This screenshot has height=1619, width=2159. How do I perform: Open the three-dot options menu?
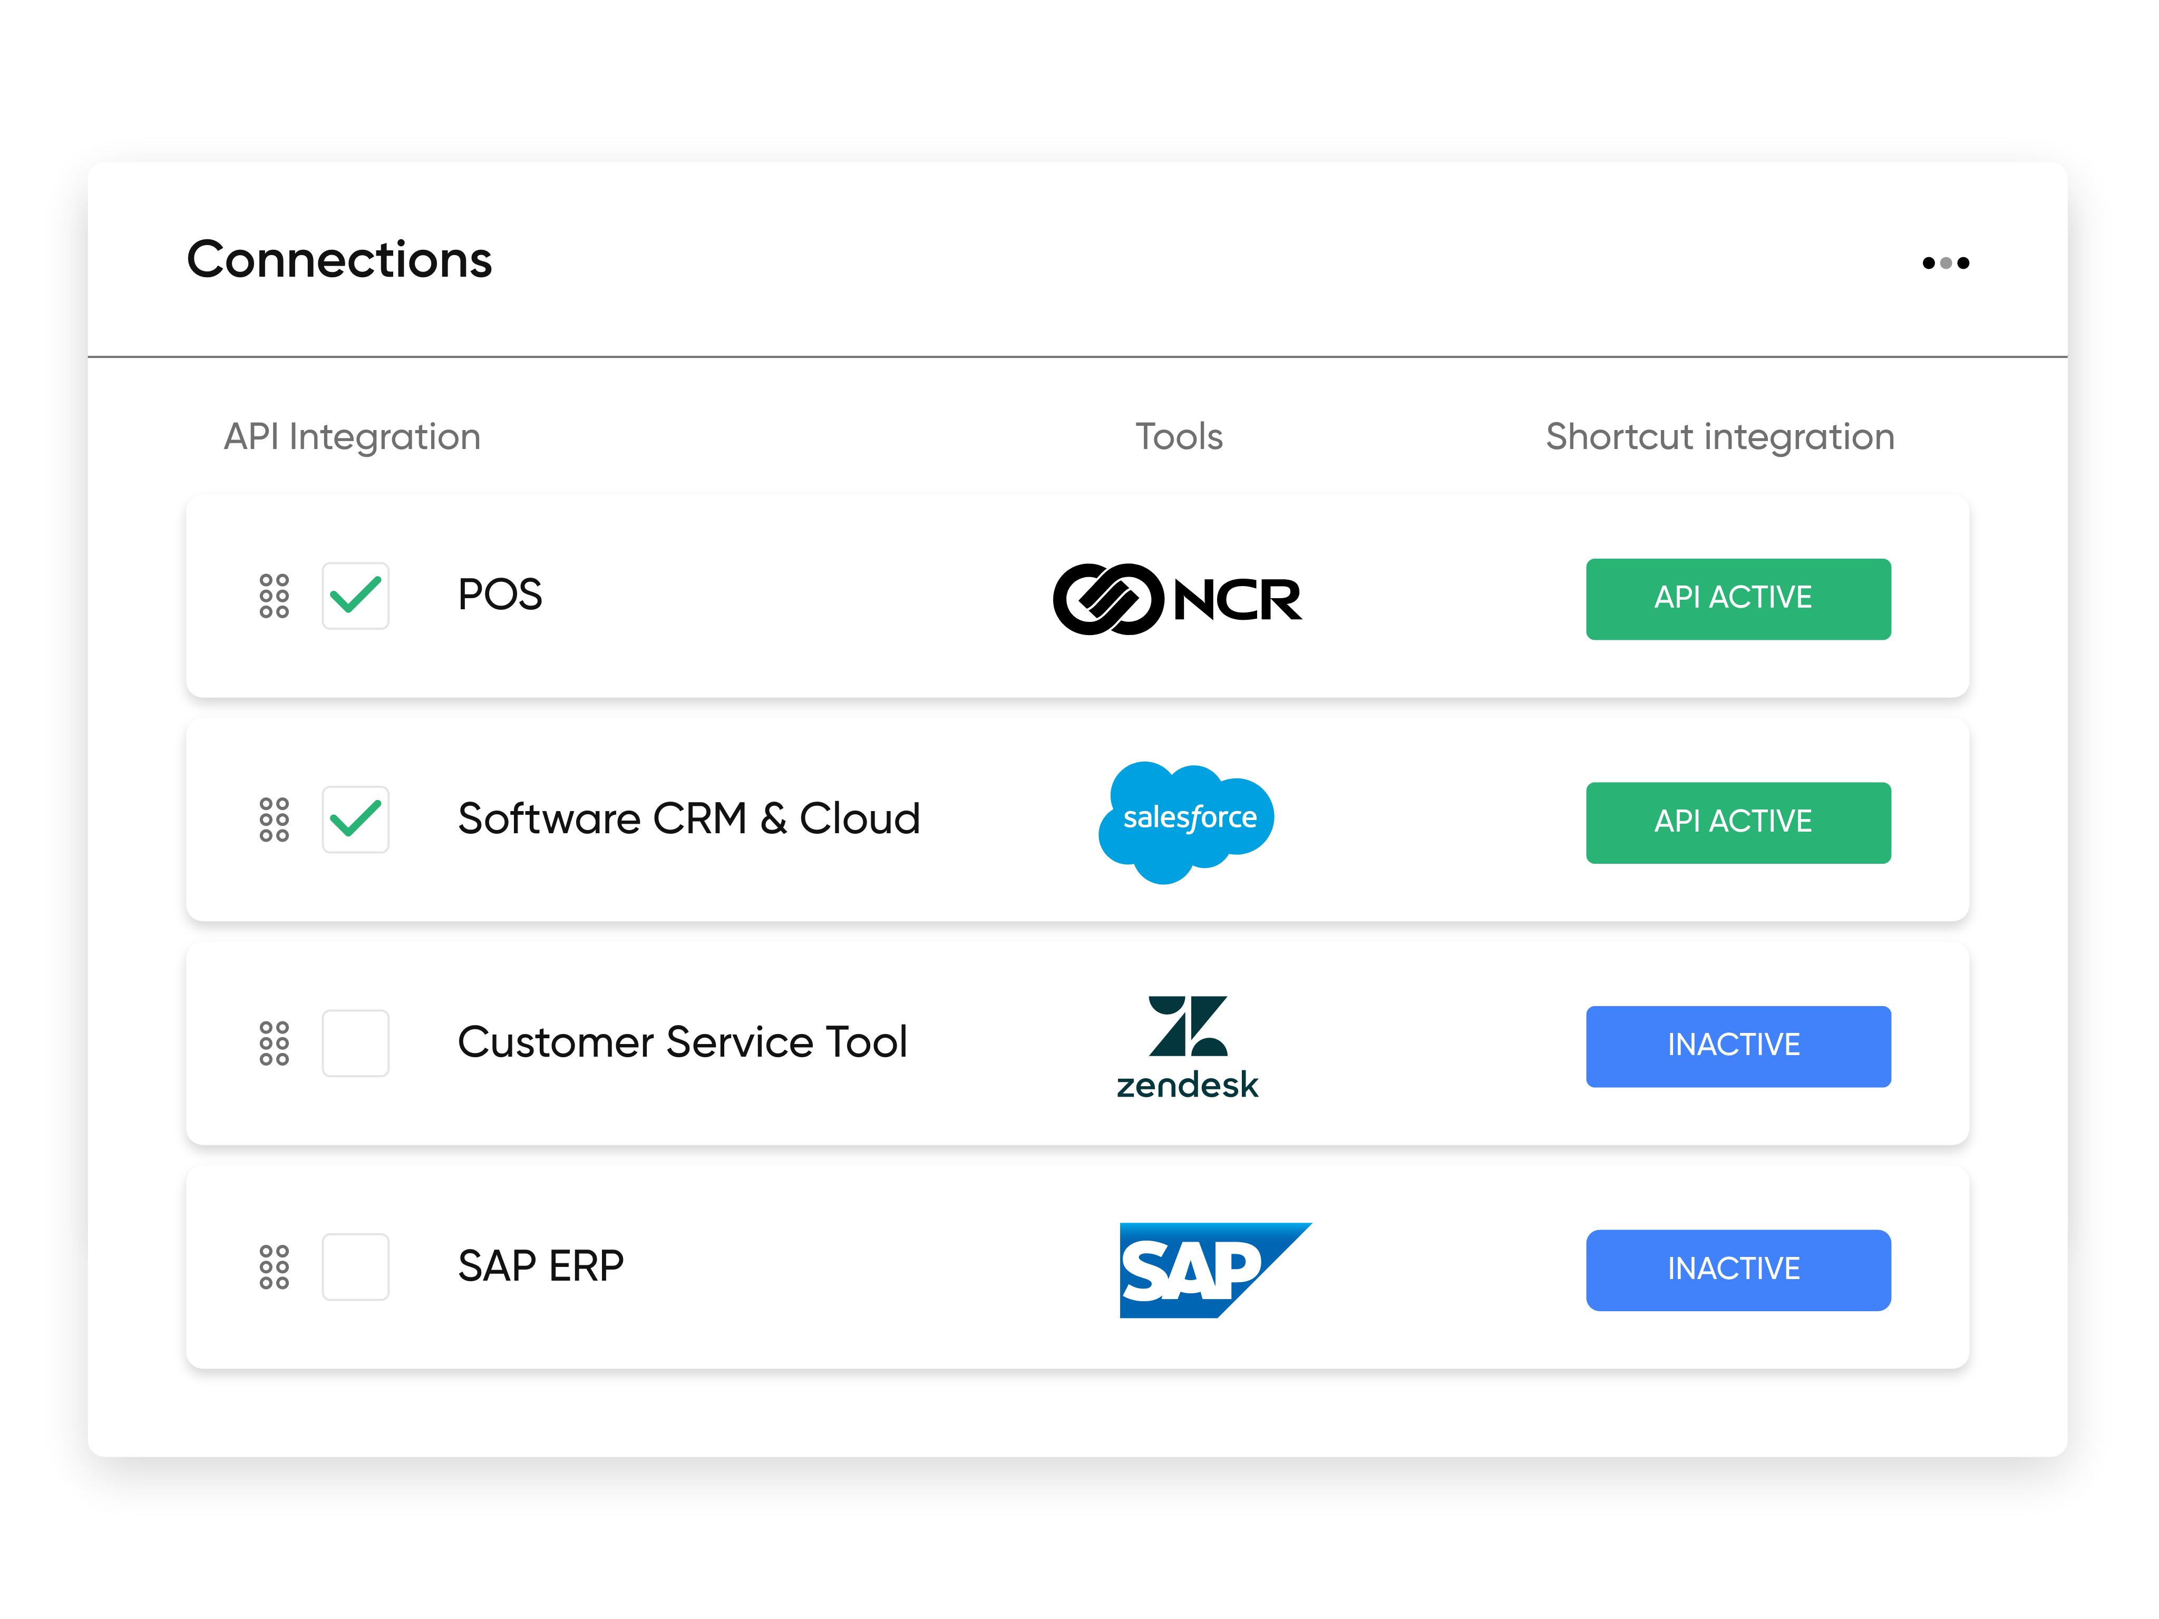click(x=1944, y=261)
